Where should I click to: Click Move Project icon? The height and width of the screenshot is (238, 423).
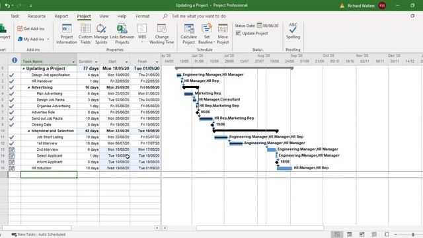click(x=223, y=28)
